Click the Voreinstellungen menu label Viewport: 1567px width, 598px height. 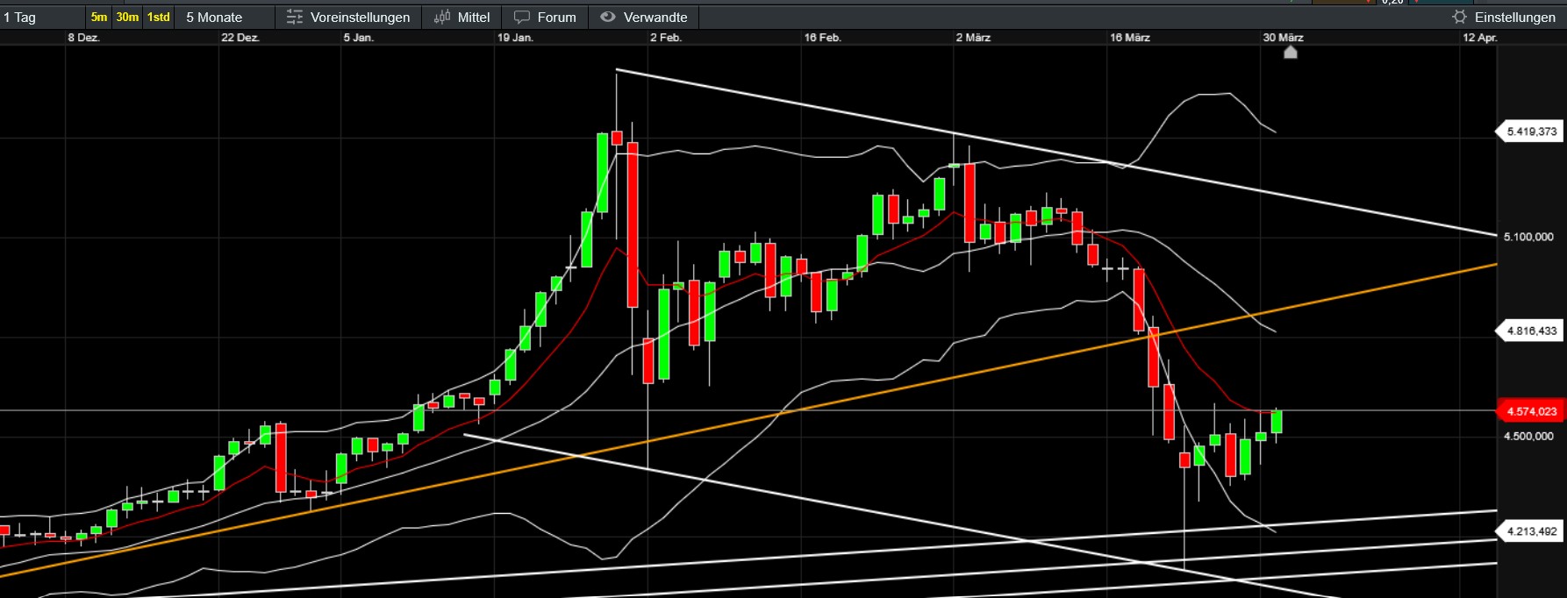click(360, 18)
